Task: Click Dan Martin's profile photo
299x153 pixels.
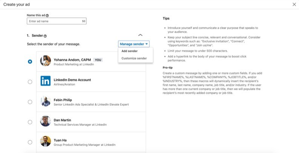Action: [x=46, y=121]
